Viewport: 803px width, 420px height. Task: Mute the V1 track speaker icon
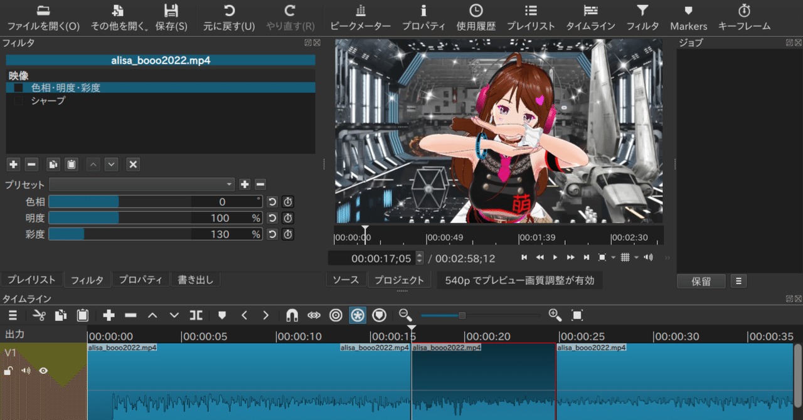(x=25, y=370)
